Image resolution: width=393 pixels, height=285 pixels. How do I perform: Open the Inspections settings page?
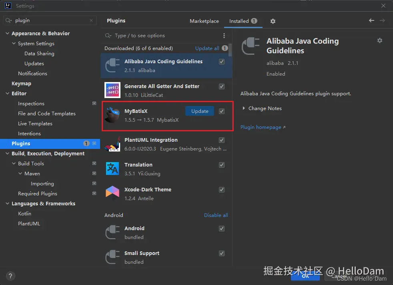tap(31, 104)
